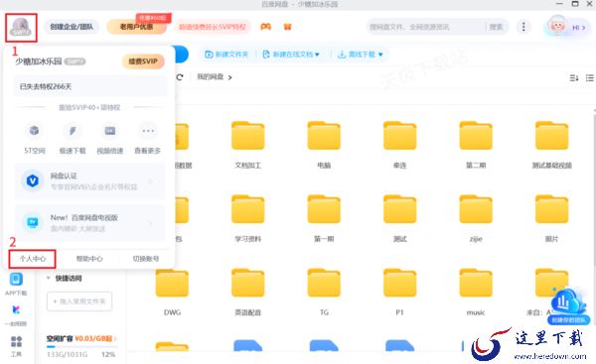
Task: Click the 少糖加冰乐园 username in popup
Action: click(39, 61)
